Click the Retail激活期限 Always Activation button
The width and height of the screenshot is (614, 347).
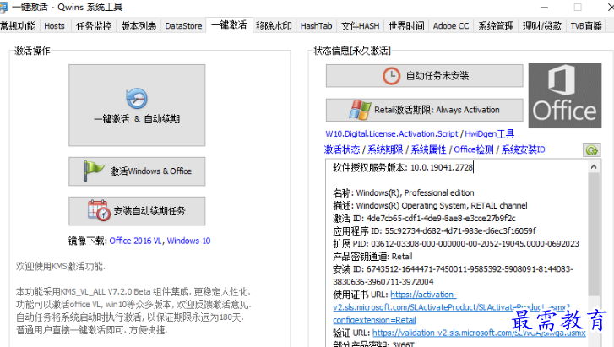(x=425, y=110)
